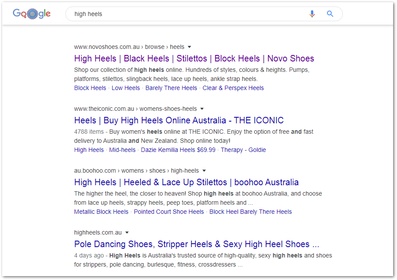Expand the theiconic.com.au result dropdown arrow

click(202, 109)
